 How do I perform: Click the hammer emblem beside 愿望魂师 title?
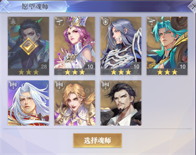pos(5,6)
